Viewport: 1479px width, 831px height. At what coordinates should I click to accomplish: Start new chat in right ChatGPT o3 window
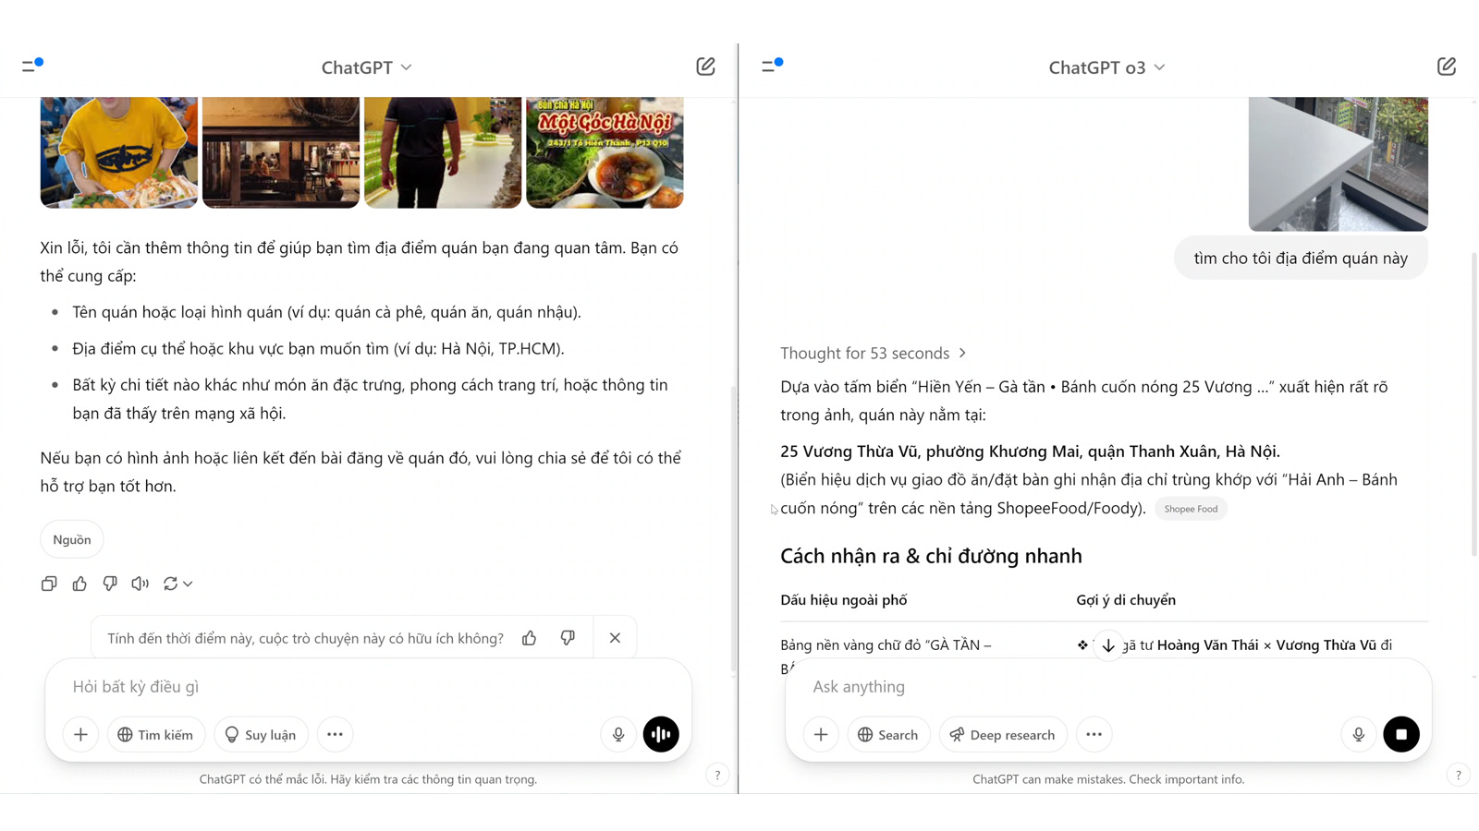[x=1447, y=66]
